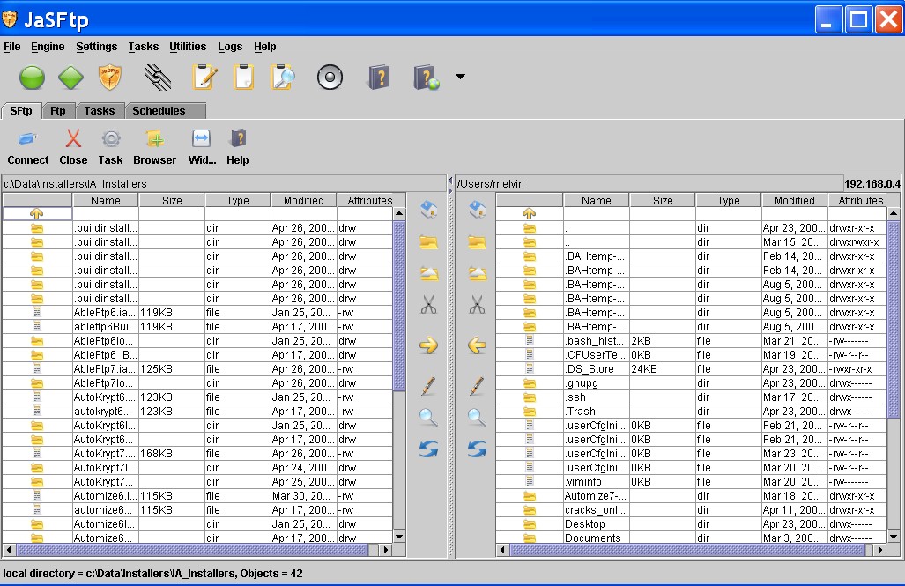
Task: Click the clipboard with pencil icon
Action: click(204, 78)
